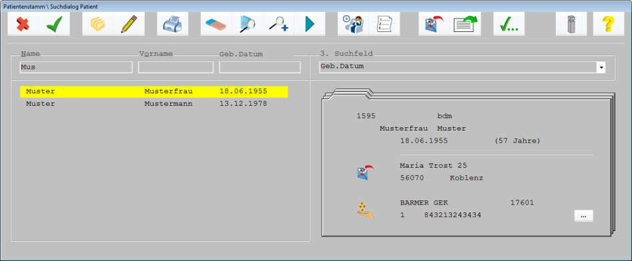Screen dimensions: 632x261
Task: Click the age text (57 Jahre)
Action: coord(517,141)
